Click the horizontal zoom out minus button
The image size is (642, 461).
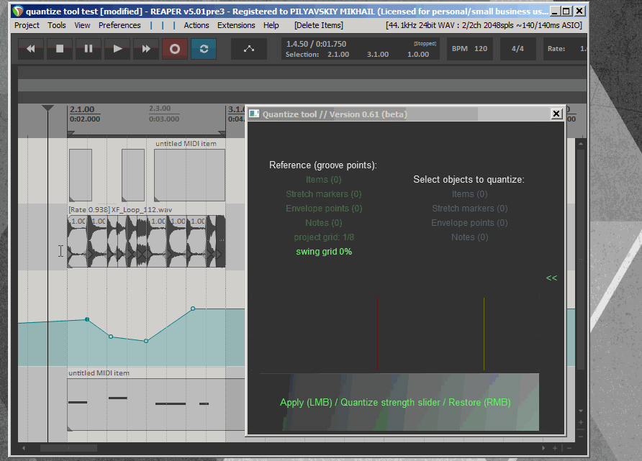coord(569,448)
